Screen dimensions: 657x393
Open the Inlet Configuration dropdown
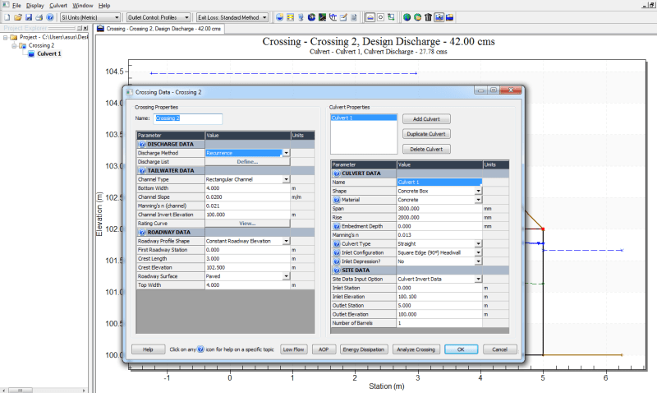pyautogui.click(x=478, y=252)
